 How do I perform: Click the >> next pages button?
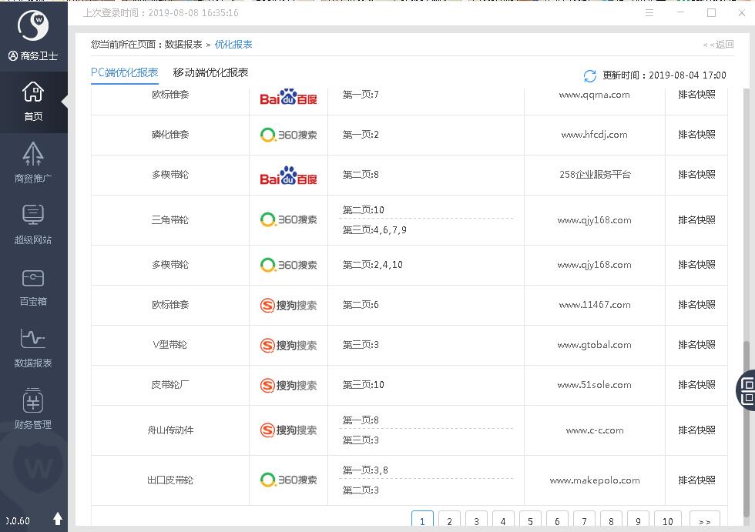point(704,520)
